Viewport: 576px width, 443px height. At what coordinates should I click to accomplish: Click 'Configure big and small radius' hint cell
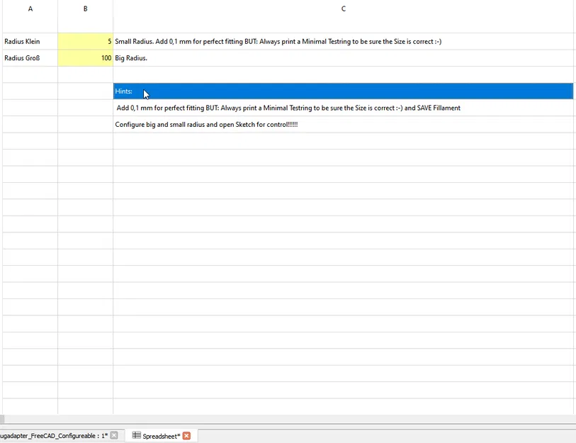coord(343,125)
